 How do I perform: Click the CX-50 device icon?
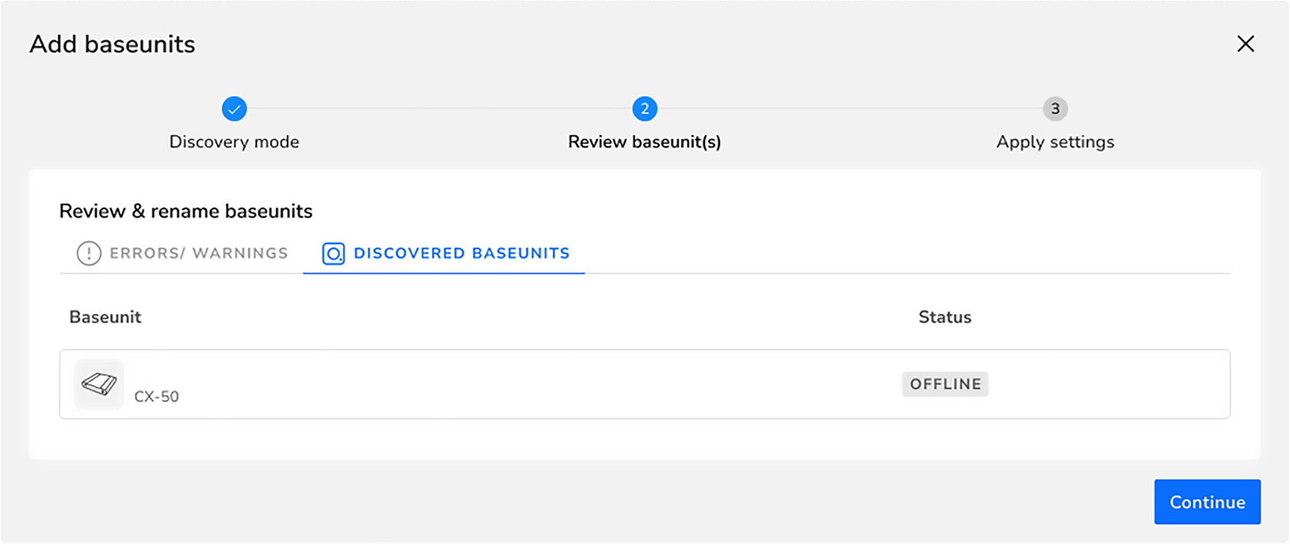coord(99,384)
